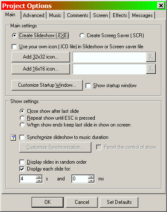Clear the 32x32 icon path with scissors
Image resolution: width=167 pixels, height=212 pixels.
point(151,57)
